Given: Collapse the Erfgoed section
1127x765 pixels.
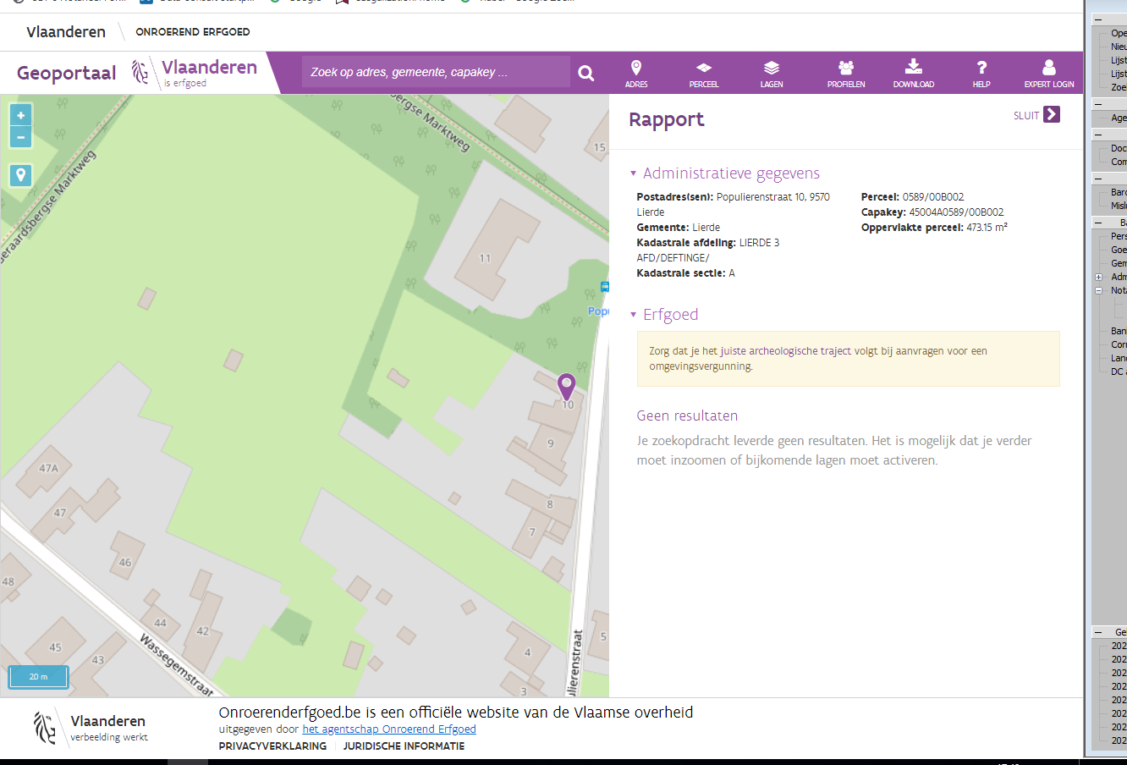Looking at the screenshot, I should tap(633, 315).
